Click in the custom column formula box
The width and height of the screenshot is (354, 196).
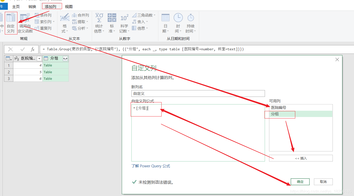(x=198, y=133)
